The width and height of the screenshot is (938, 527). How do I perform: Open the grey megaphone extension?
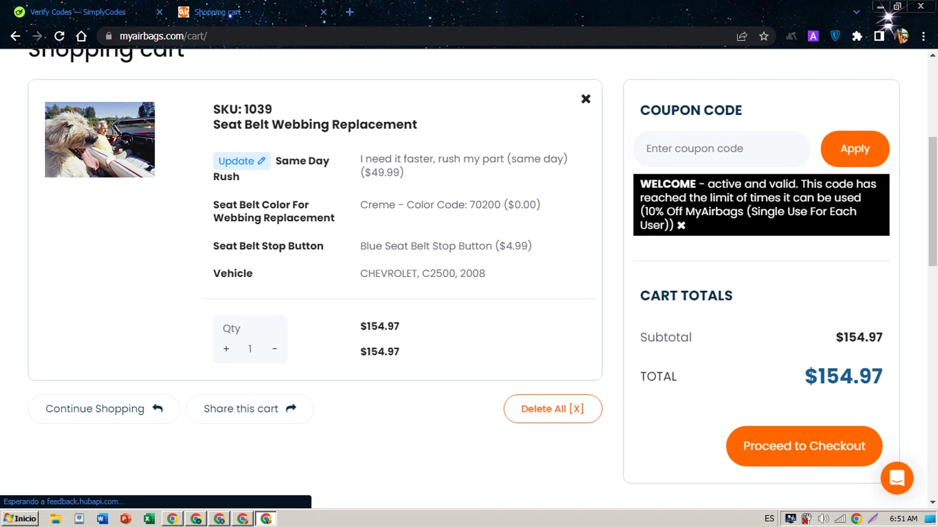point(791,36)
